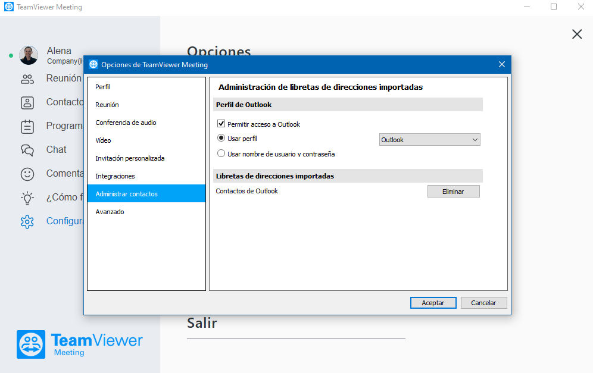Click the Contactos de Outlook entry
The height and width of the screenshot is (373, 593).
(x=246, y=191)
